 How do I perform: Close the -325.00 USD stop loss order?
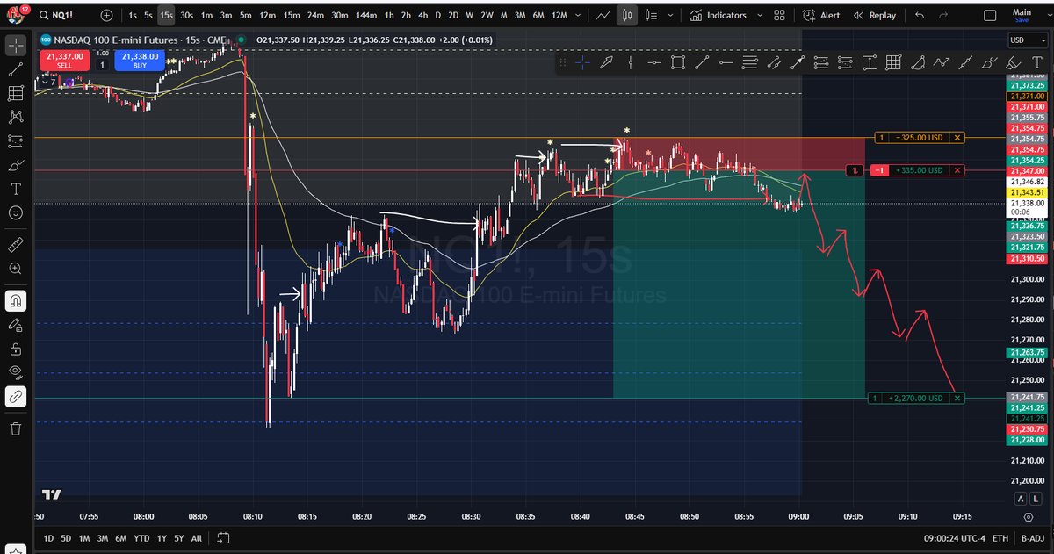tap(957, 138)
